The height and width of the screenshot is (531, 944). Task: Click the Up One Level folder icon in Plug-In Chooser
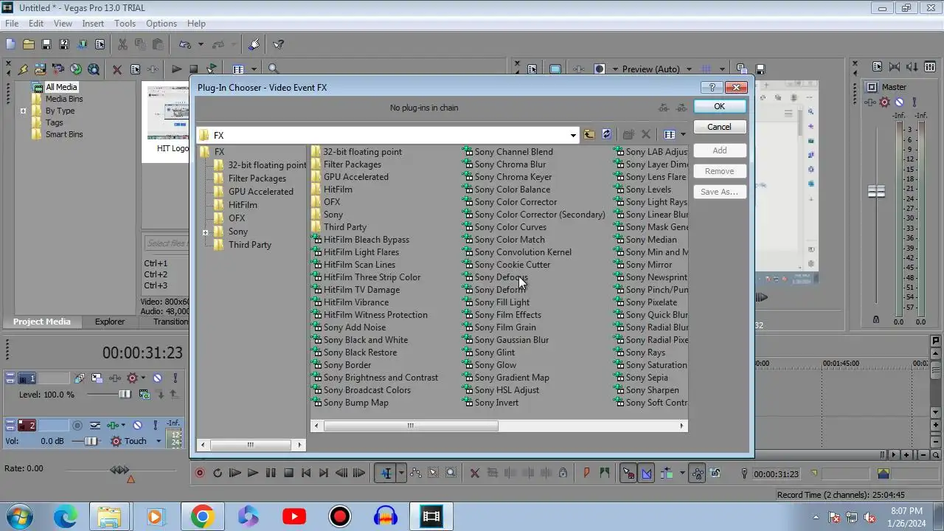coord(589,135)
